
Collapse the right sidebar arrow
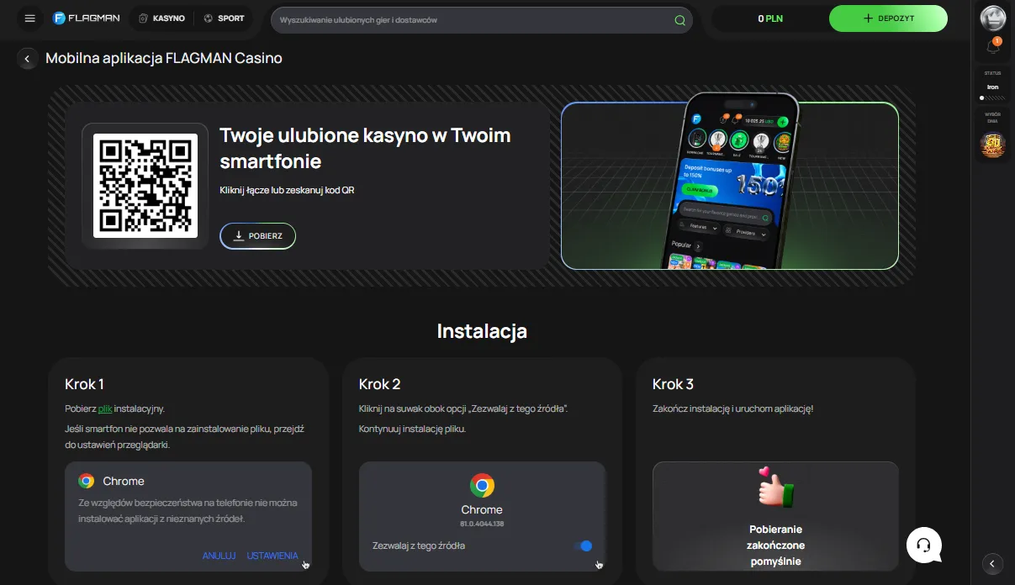pyautogui.click(x=993, y=563)
